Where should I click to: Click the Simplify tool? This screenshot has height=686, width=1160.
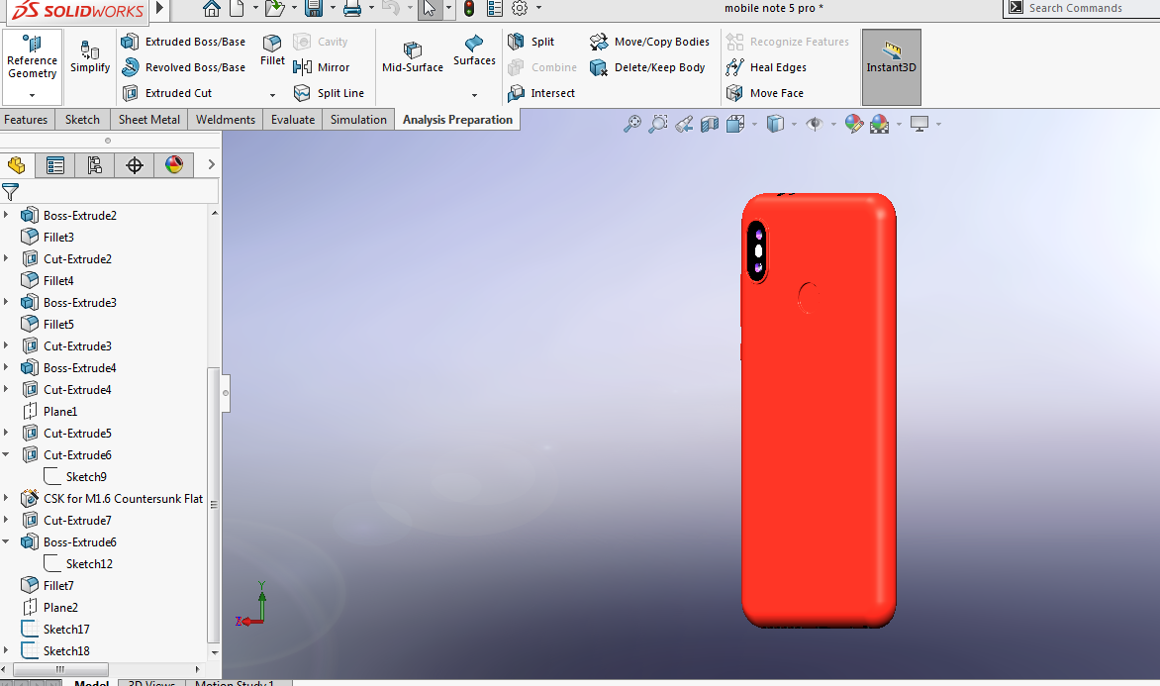90,57
